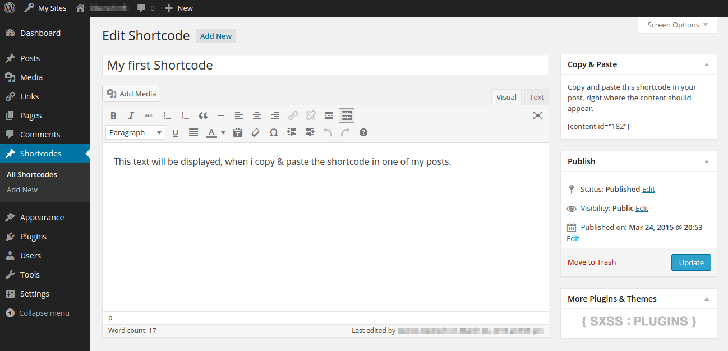
Task: Insert a special character (omega)
Action: point(274,132)
